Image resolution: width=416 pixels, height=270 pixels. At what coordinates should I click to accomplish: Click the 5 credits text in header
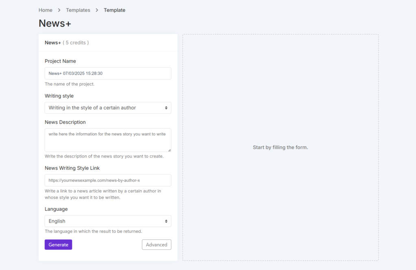click(76, 43)
